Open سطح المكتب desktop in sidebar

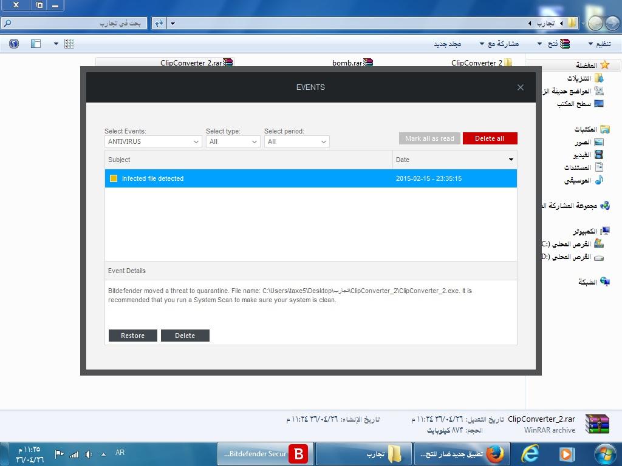[x=580, y=104]
